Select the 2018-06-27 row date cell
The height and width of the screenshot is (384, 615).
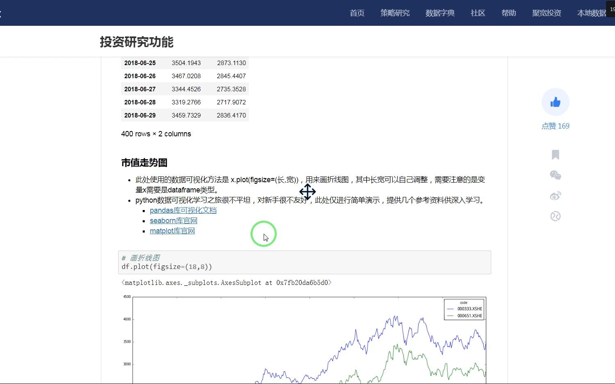[x=140, y=89]
